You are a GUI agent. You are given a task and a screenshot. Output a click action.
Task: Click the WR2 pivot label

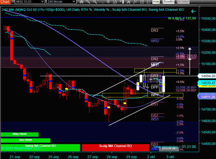[155, 41]
